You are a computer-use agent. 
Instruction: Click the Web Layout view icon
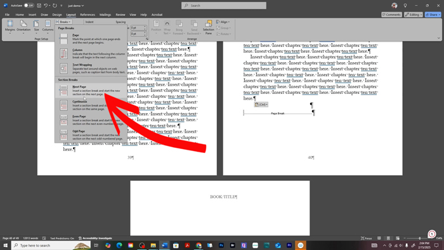click(x=398, y=238)
